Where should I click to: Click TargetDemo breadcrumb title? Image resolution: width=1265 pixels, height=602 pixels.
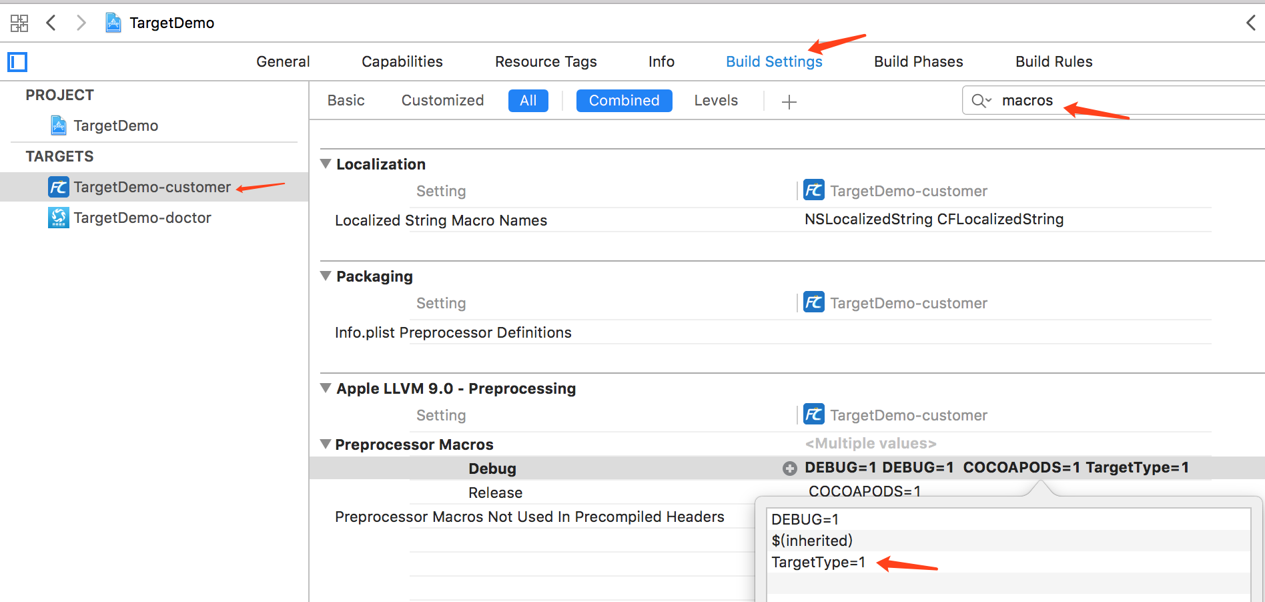[172, 23]
